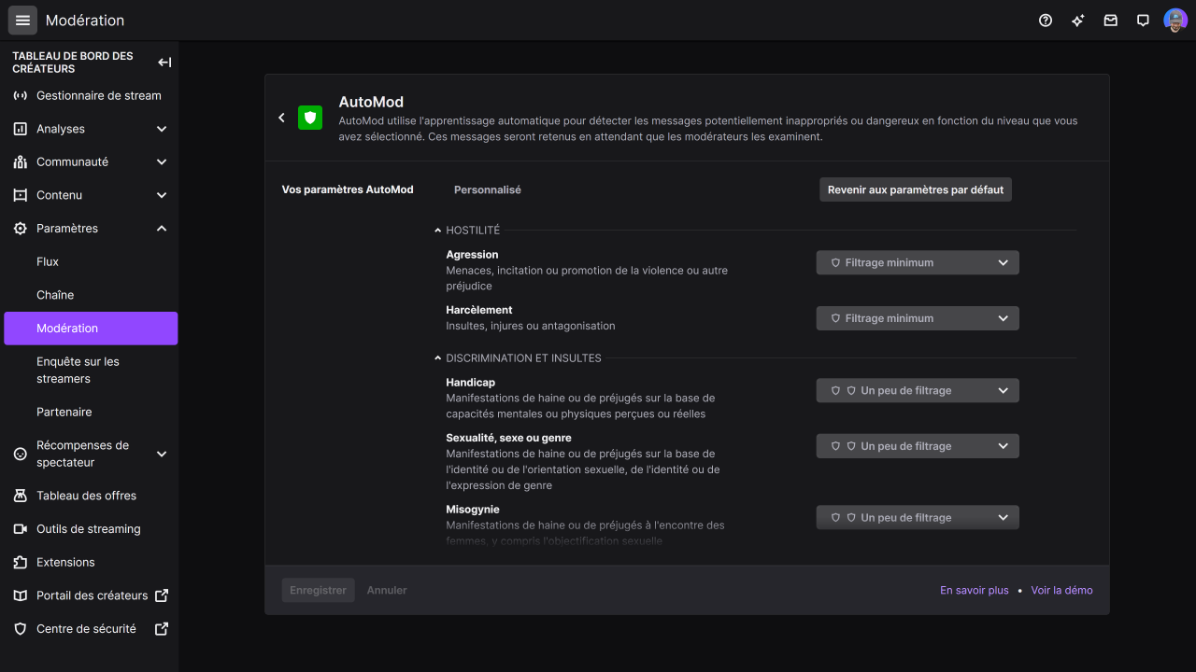The image size is (1196, 672).
Task: Open the Handicap filtering level dropdown
Action: pyautogui.click(x=917, y=391)
